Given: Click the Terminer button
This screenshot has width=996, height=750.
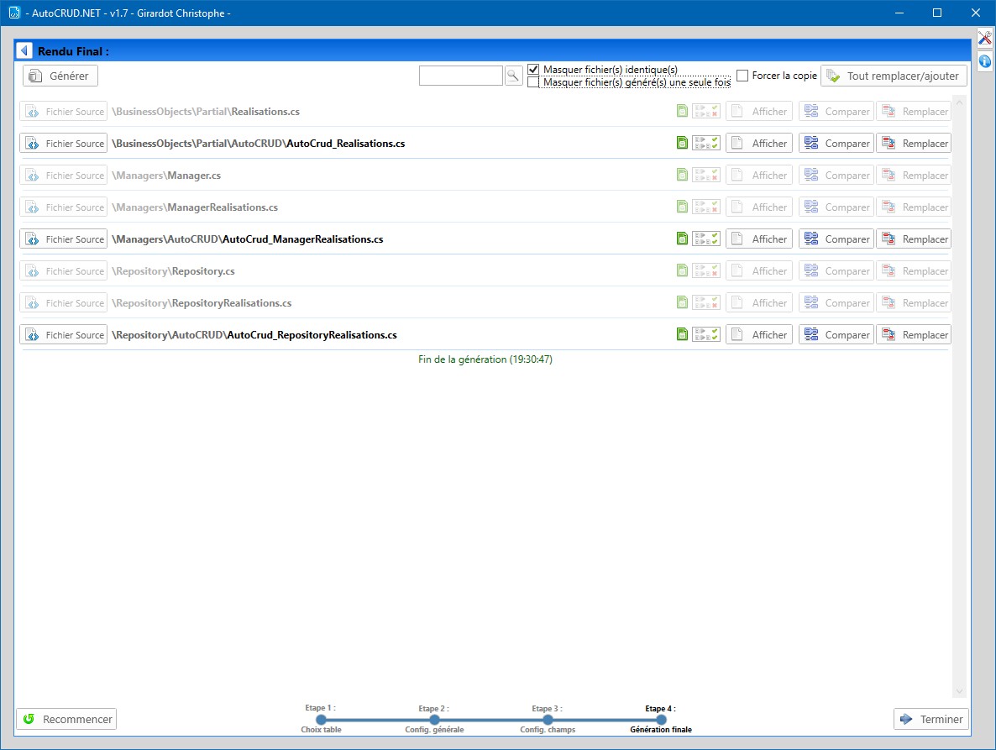Looking at the screenshot, I should tap(931, 719).
